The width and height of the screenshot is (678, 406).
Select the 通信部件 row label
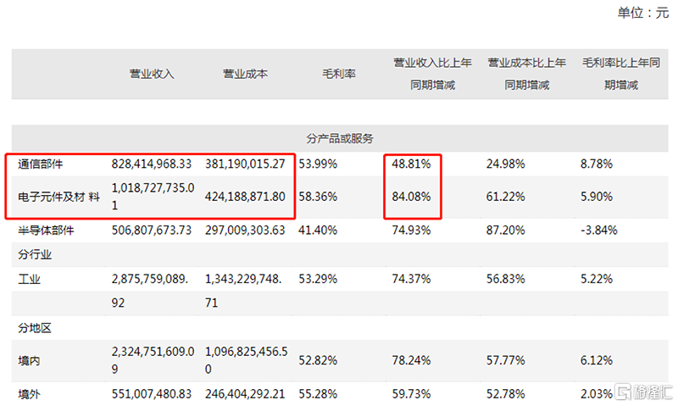pyautogui.click(x=40, y=164)
